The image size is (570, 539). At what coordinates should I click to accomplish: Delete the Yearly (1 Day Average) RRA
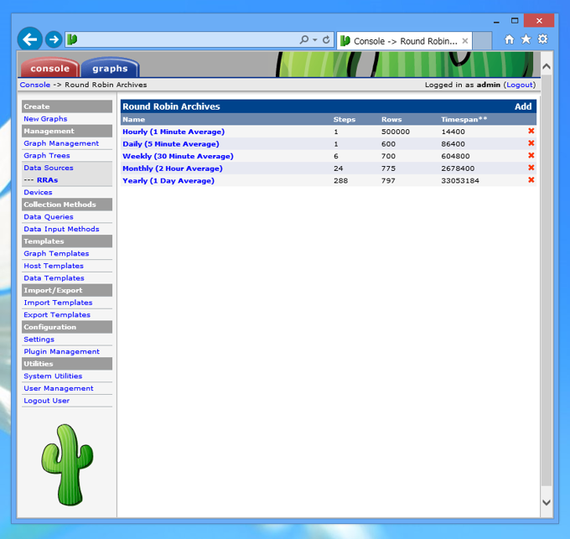(x=531, y=180)
